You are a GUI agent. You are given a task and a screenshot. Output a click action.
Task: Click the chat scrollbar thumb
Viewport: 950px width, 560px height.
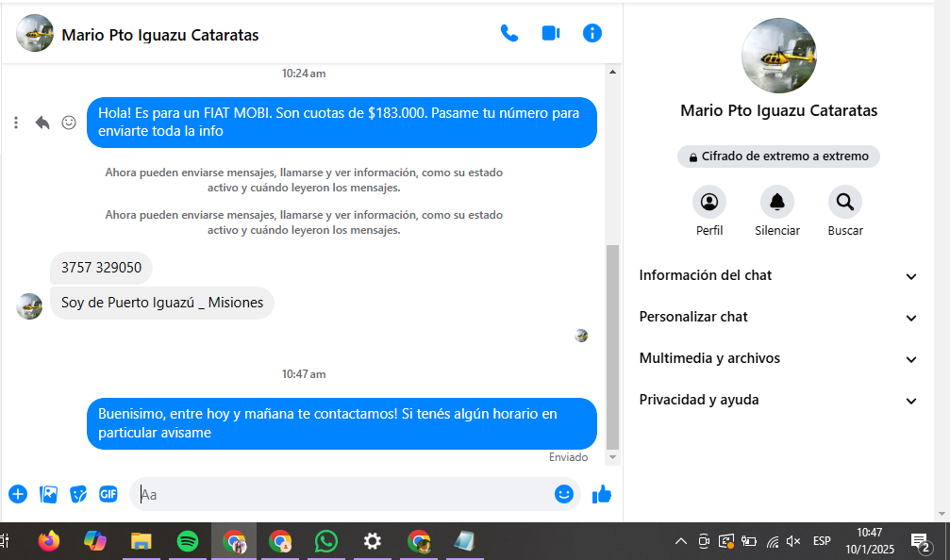pos(612,347)
